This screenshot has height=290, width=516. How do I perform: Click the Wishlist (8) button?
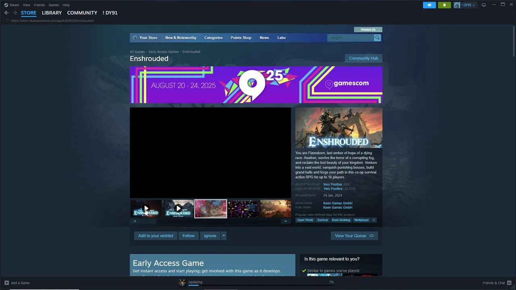coord(368,29)
